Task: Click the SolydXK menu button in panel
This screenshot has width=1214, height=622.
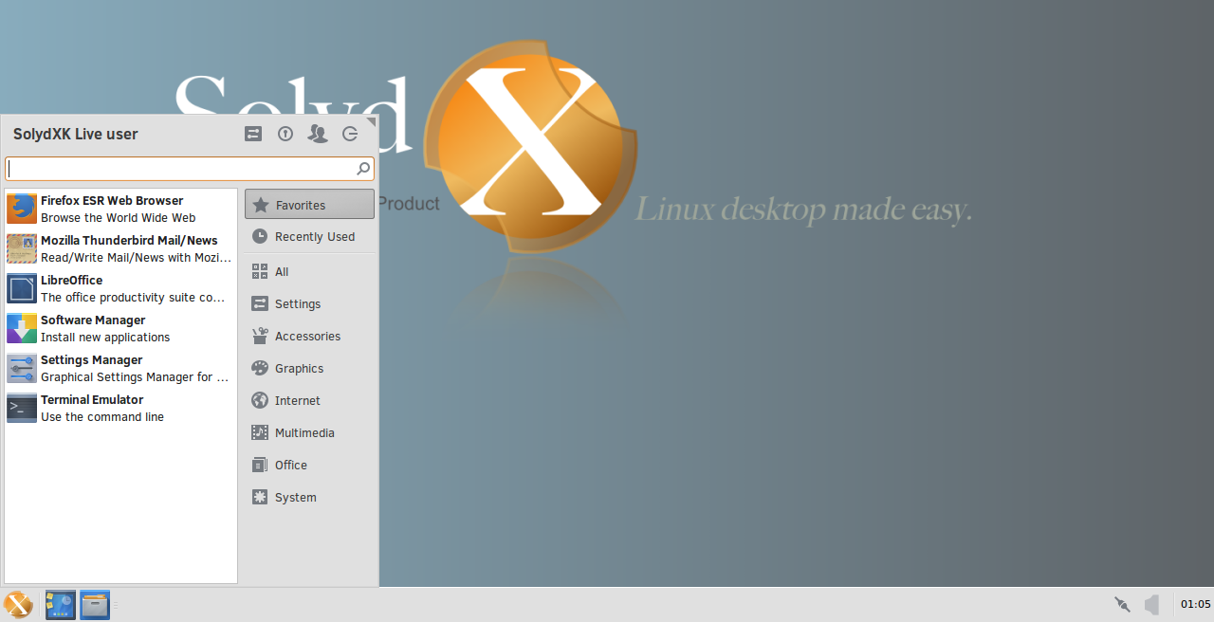Action: [x=18, y=604]
